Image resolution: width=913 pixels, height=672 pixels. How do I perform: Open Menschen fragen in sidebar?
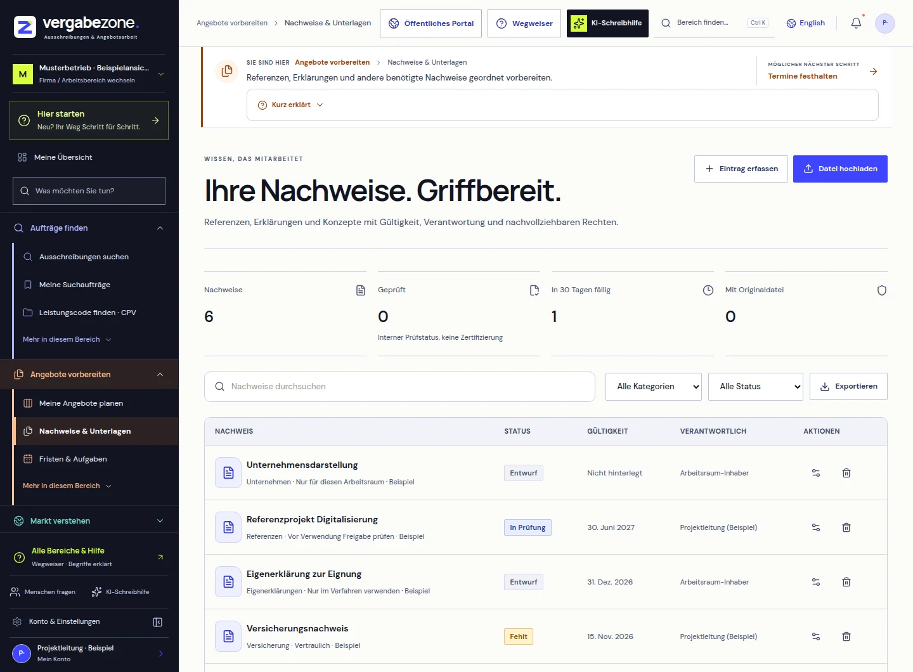(42, 592)
